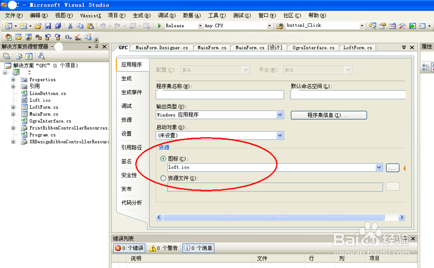Image resolution: width=434 pixels, height=268 pixels.
Task: Click the Undo arrow icon
Action: [103, 26]
